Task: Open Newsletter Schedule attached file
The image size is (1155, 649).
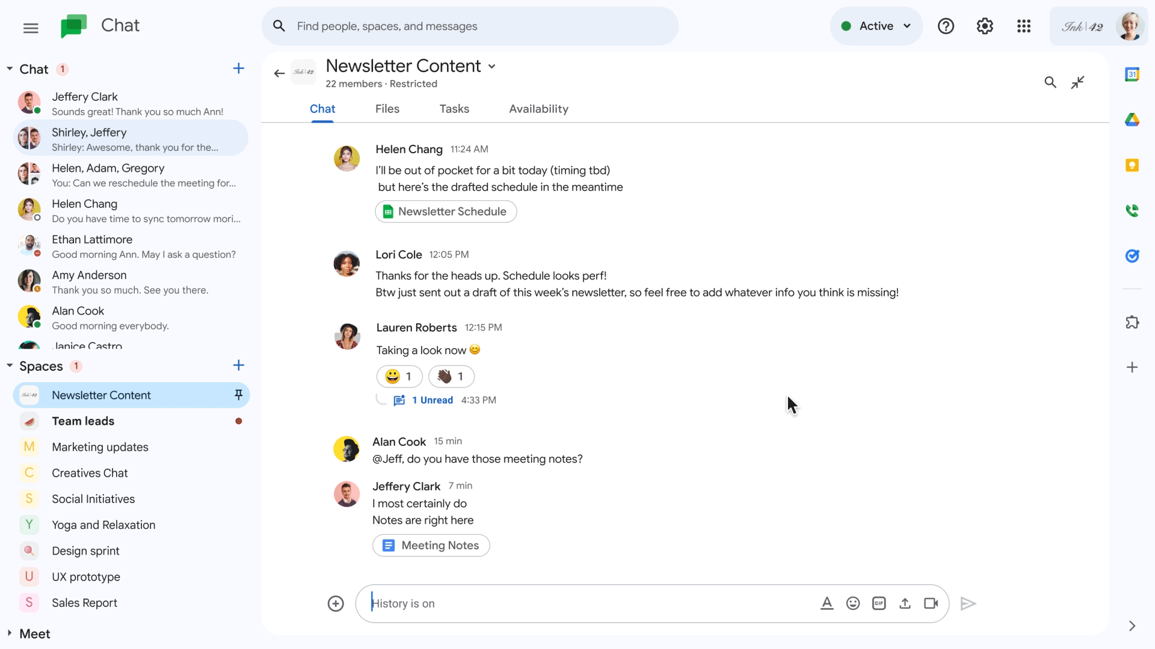Action: click(445, 212)
